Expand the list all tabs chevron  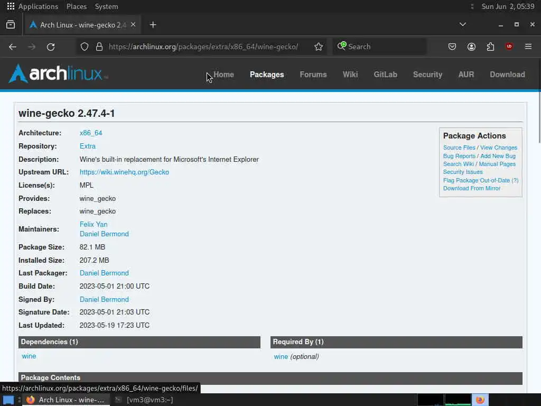(x=463, y=24)
